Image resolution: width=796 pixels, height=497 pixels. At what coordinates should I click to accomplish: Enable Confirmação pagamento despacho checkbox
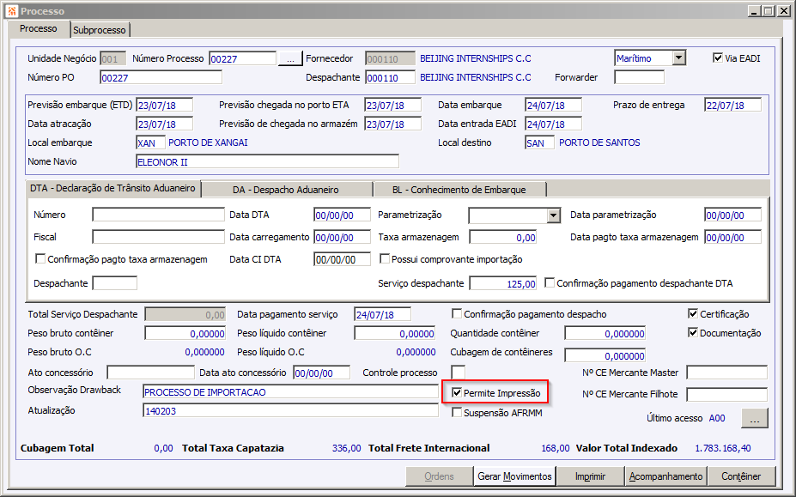[456, 313]
